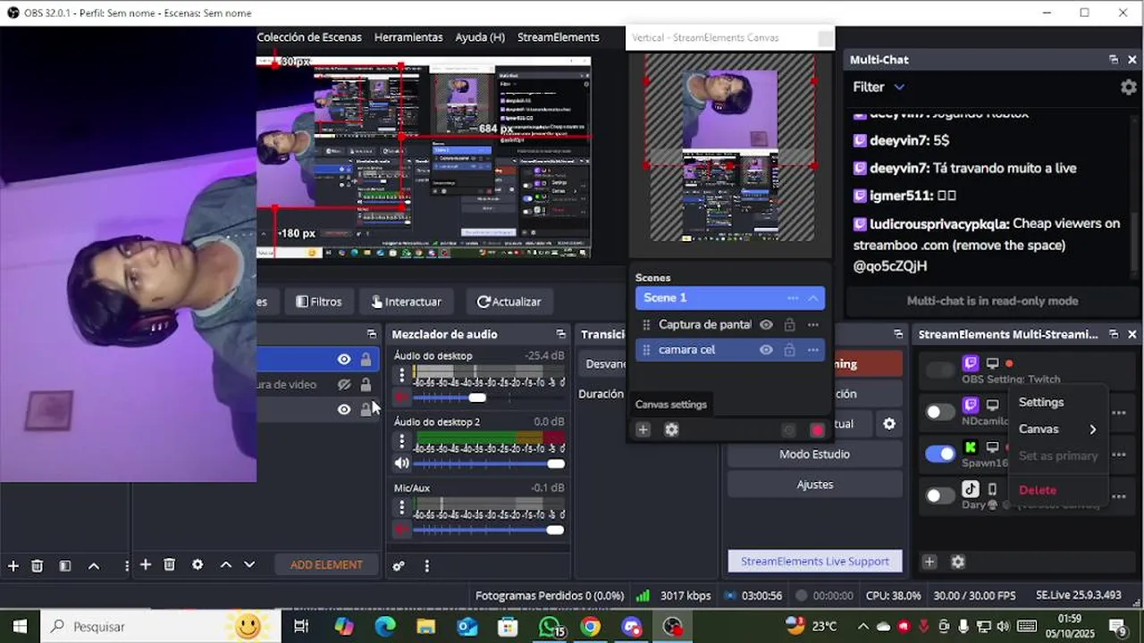Toggle lock on the hidden video capture source
This screenshot has width=1144, height=643.
pos(366,384)
